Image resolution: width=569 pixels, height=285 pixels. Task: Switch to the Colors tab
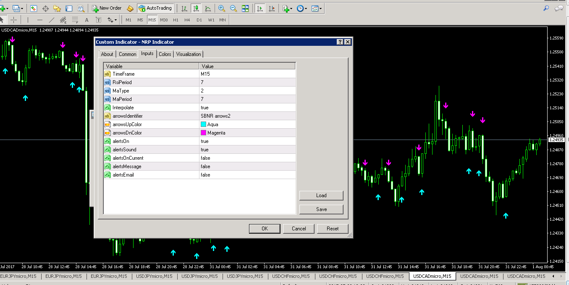165,54
